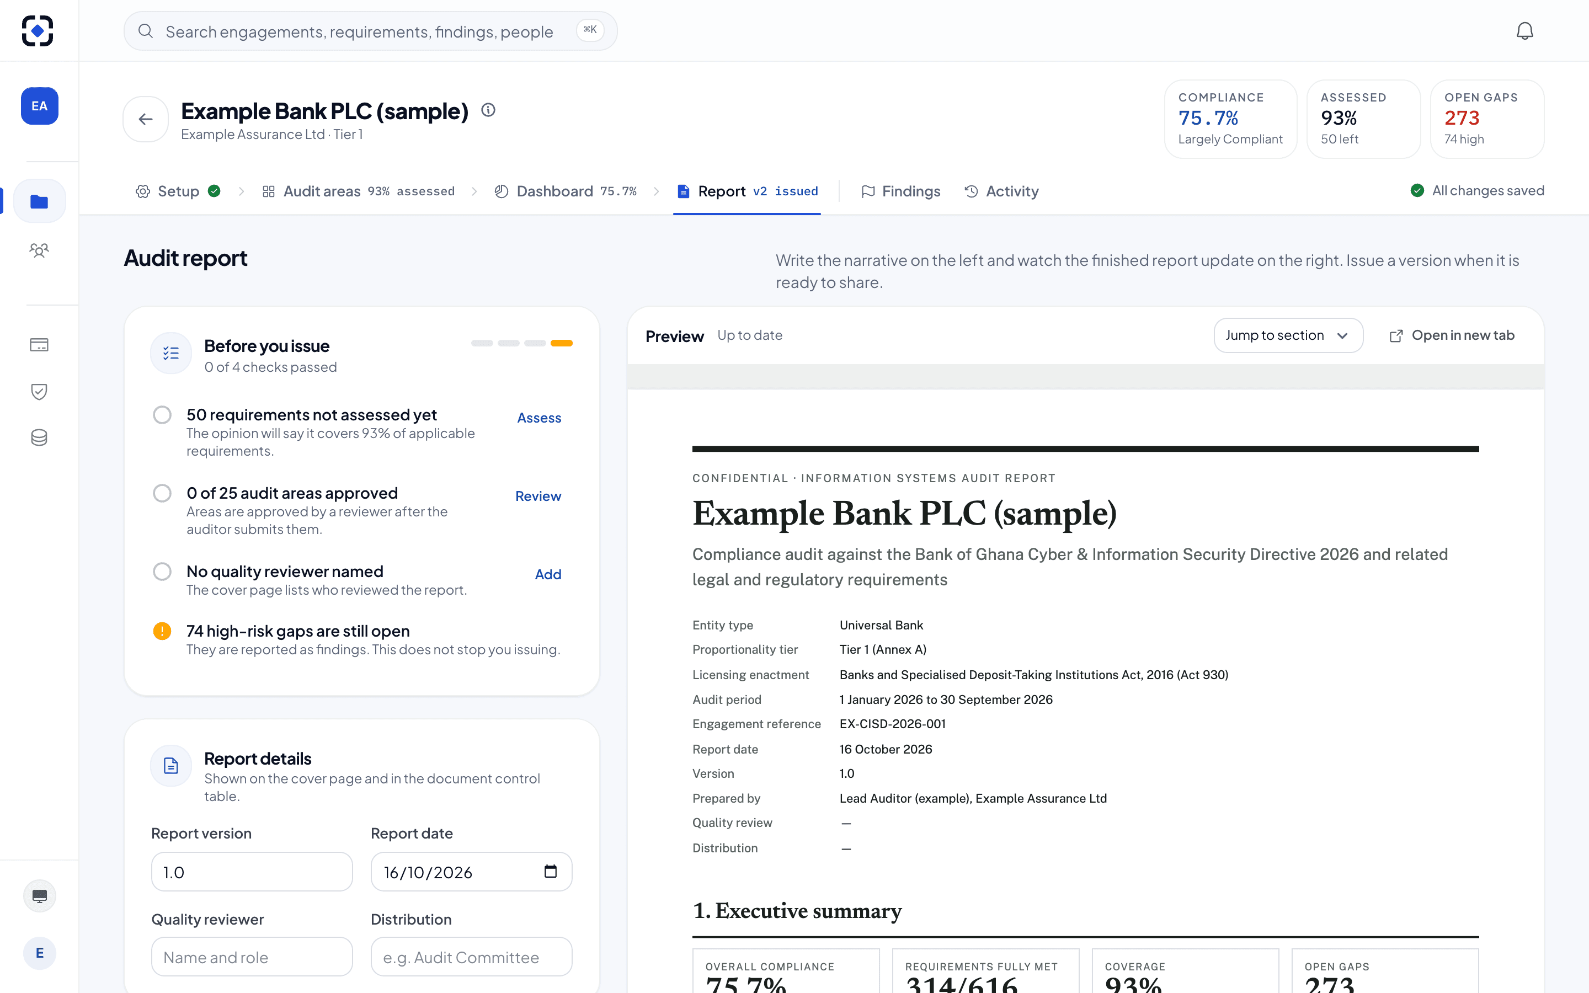Image resolution: width=1589 pixels, height=993 pixels.
Task: Click the Assess link
Action: coord(539,418)
